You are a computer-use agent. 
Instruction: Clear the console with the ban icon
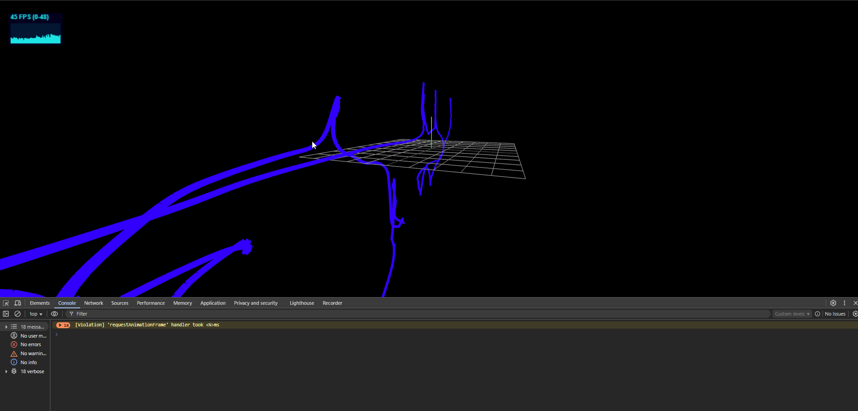coord(18,314)
